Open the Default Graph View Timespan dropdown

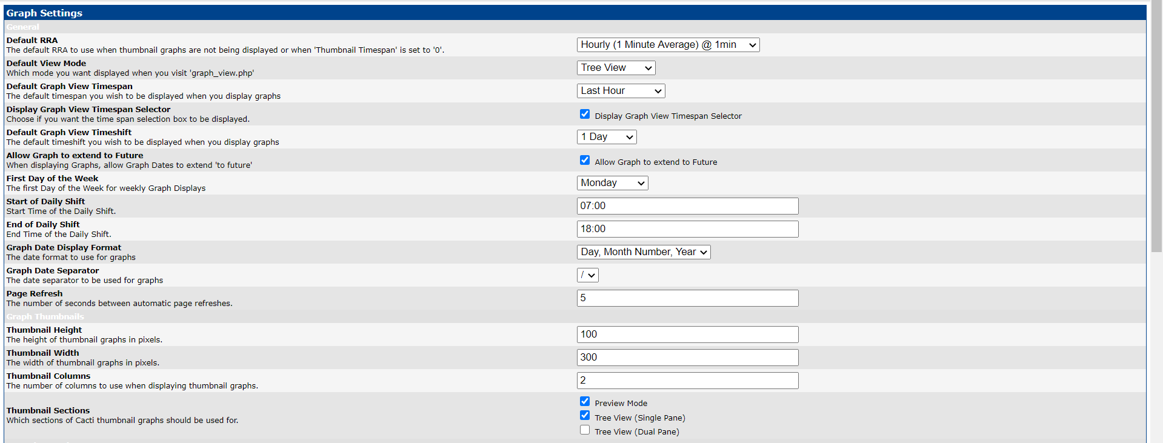click(x=621, y=91)
